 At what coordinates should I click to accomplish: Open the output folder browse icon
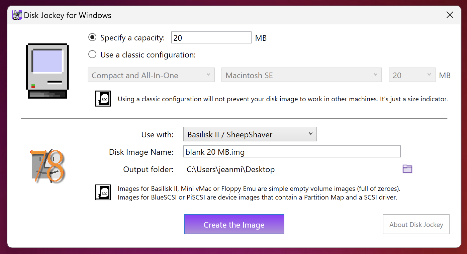pyautogui.click(x=407, y=169)
